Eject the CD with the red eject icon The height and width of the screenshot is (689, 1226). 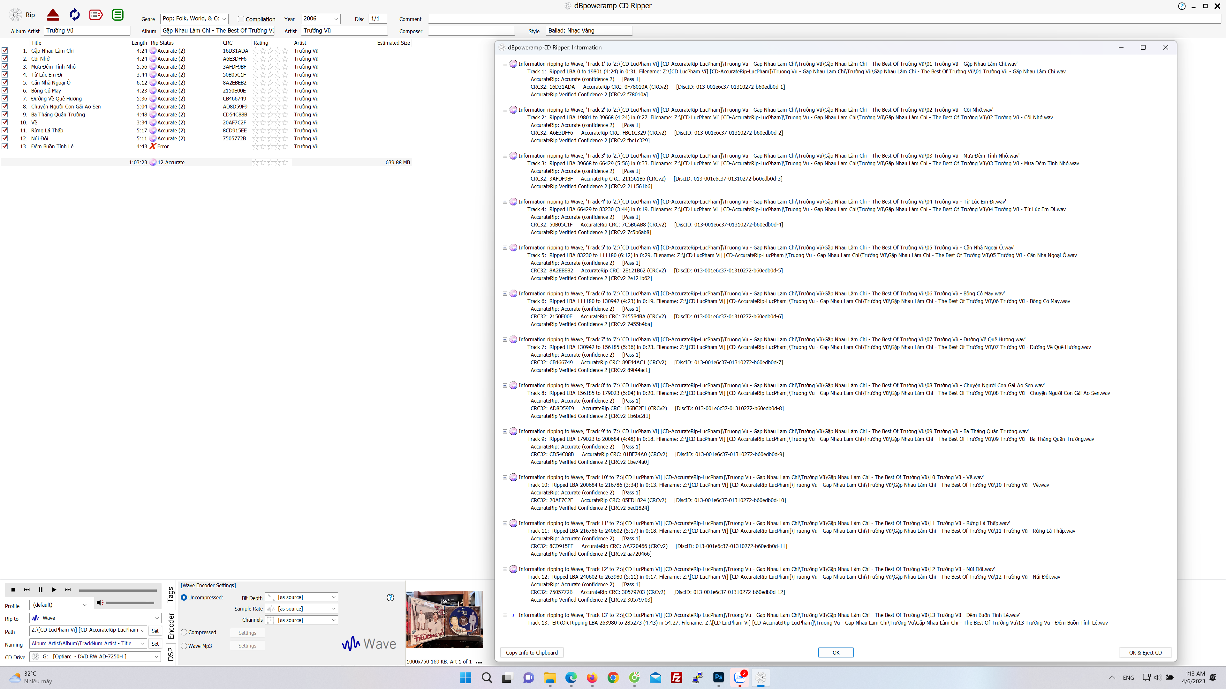53,15
